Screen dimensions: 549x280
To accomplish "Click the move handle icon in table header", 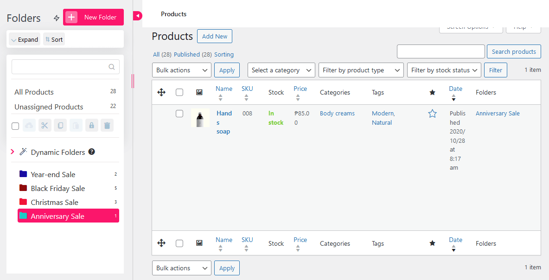I will click(x=161, y=92).
